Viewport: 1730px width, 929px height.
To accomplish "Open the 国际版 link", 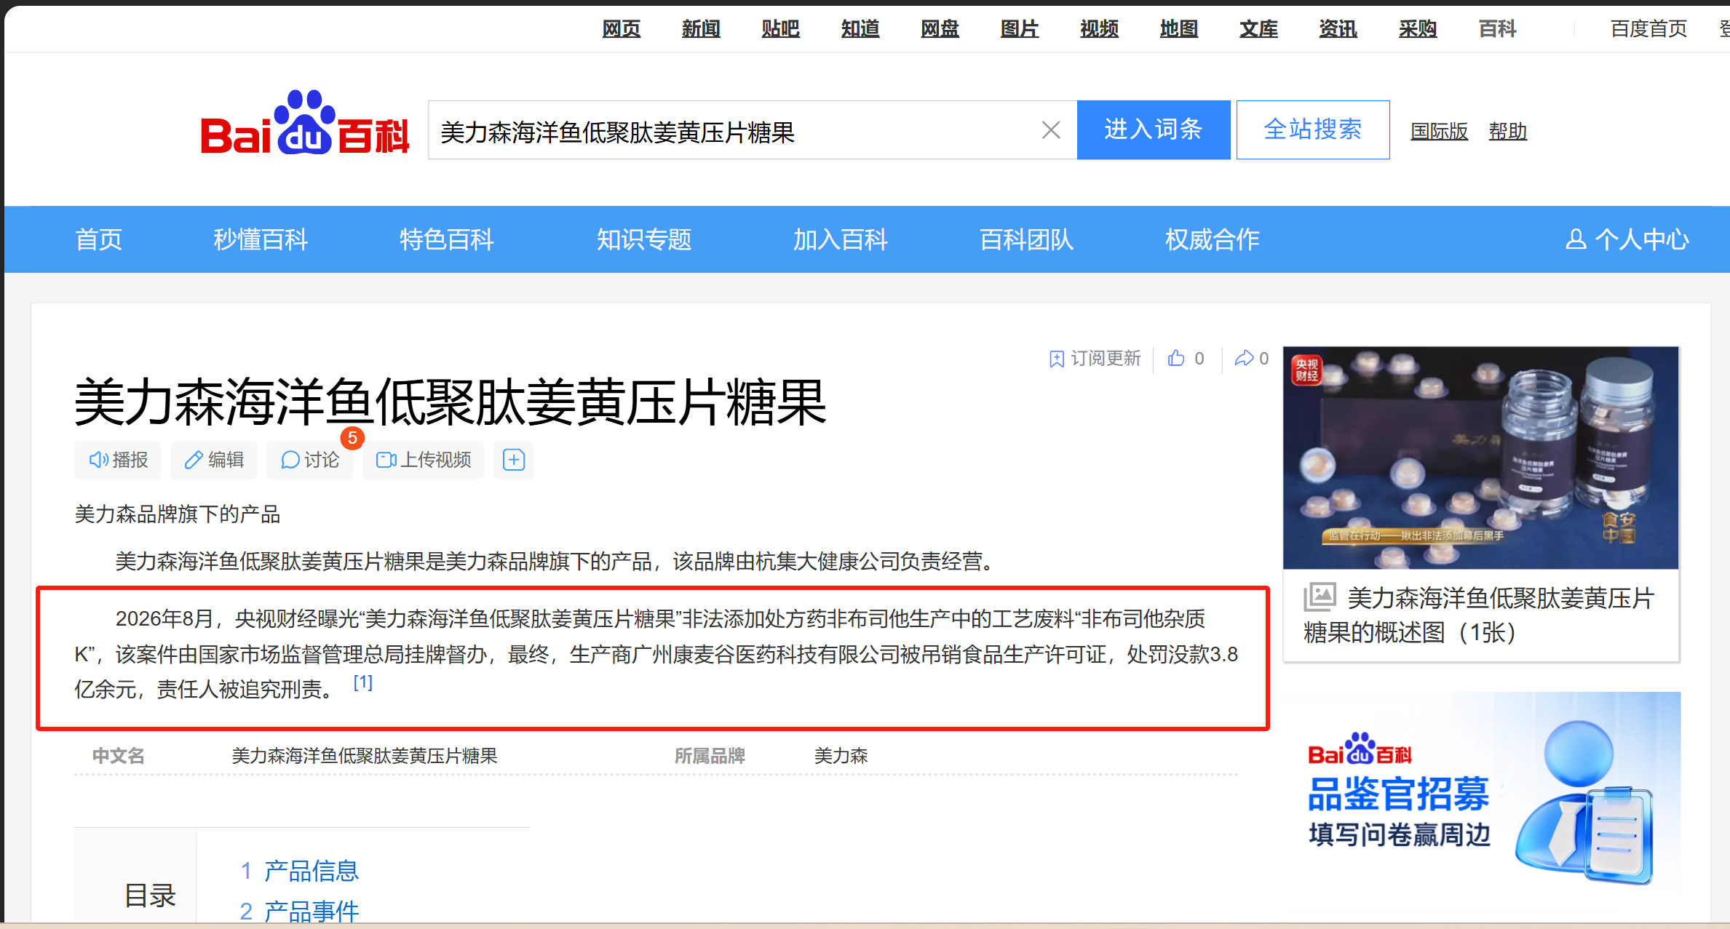I will click(x=1439, y=132).
